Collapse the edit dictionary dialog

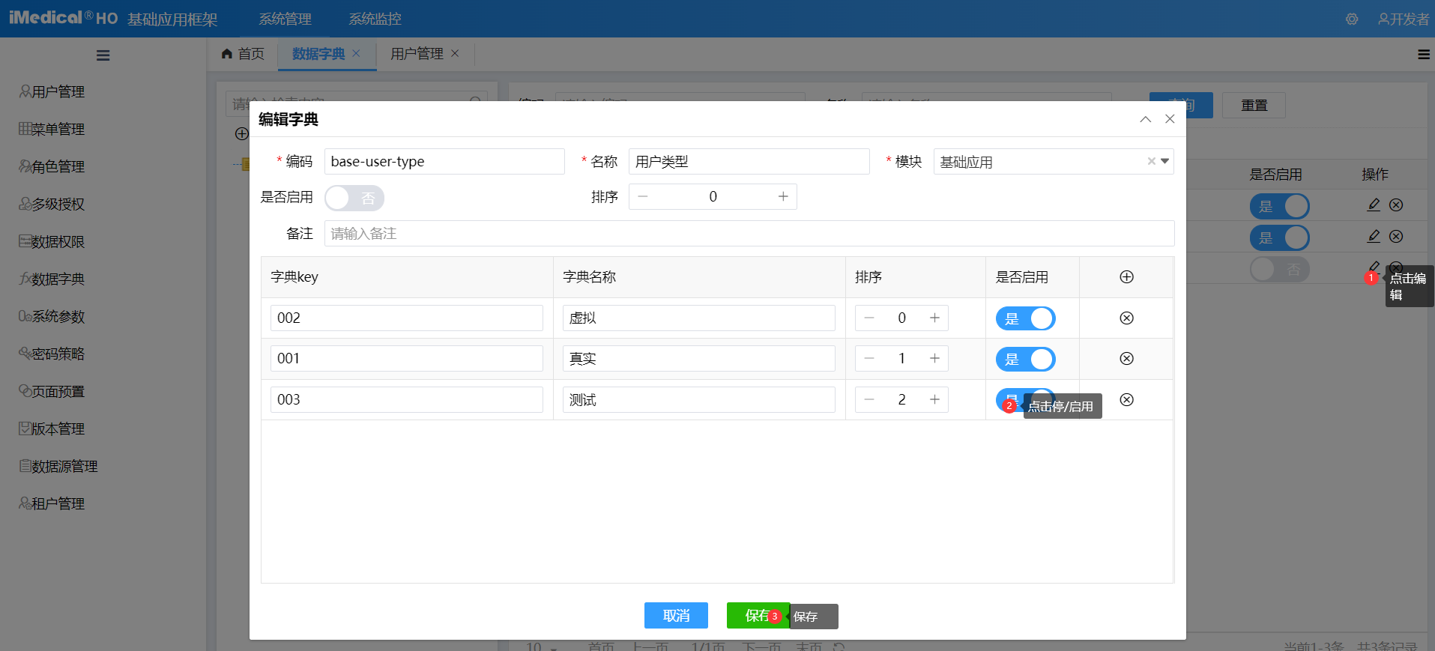pyautogui.click(x=1145, y=119)
